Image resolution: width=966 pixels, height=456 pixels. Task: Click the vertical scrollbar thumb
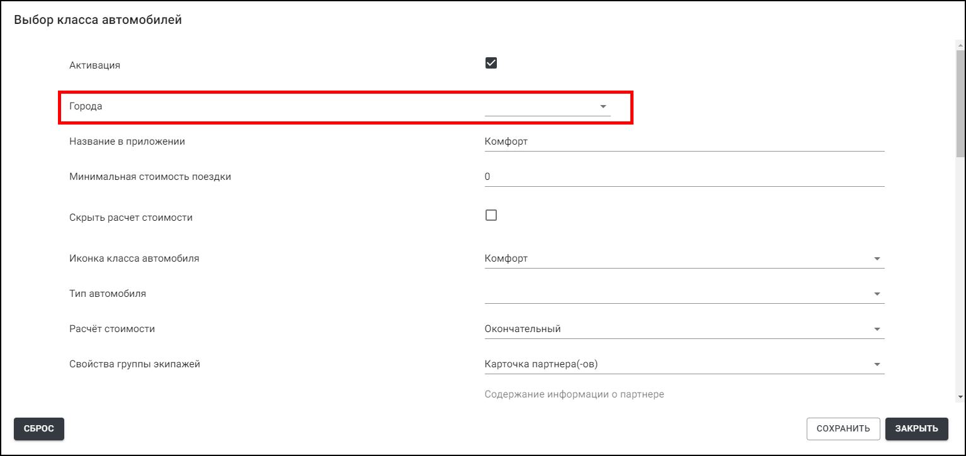tap(960, 101)
